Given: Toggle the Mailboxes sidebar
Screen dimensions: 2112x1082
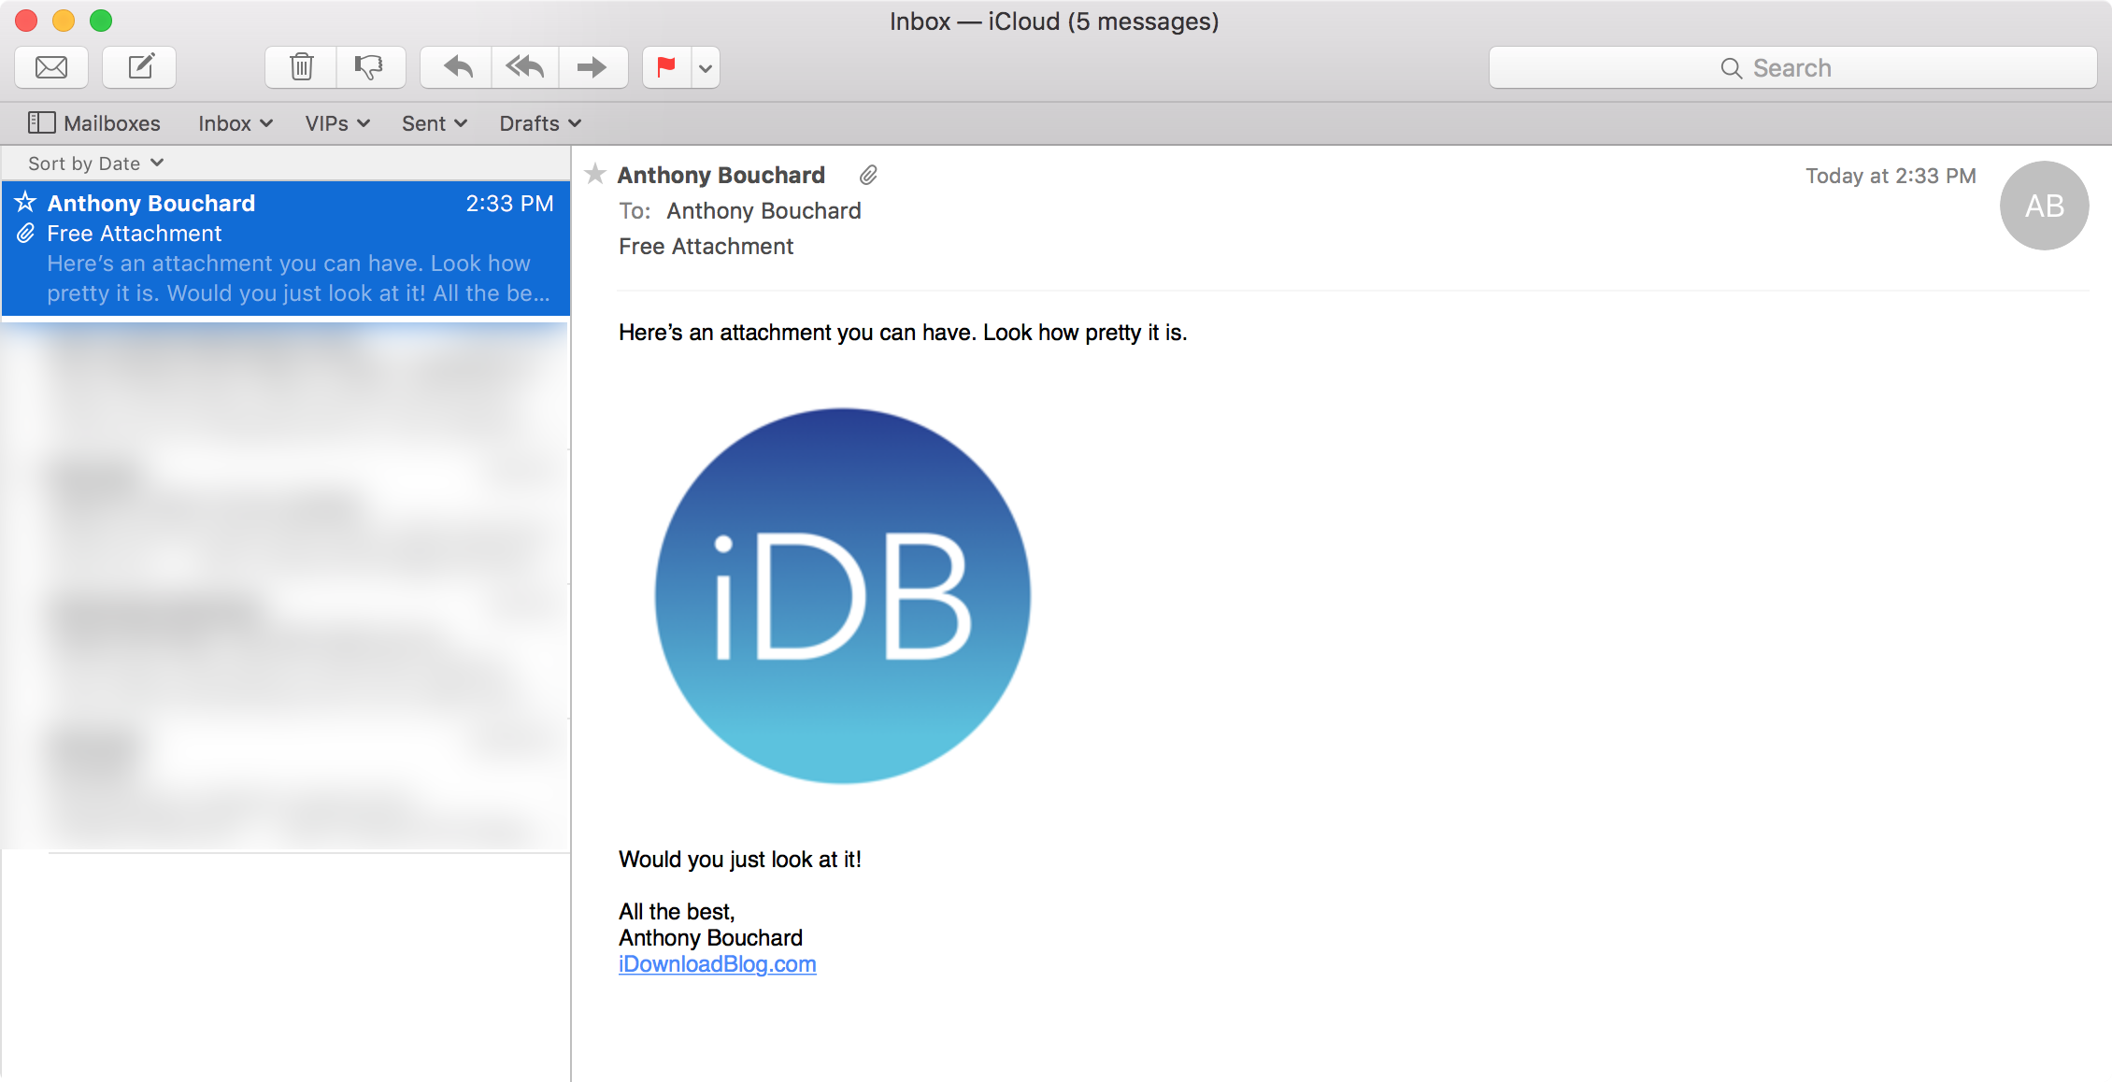Looking at the screenshot, I should [x=93, y=122].
